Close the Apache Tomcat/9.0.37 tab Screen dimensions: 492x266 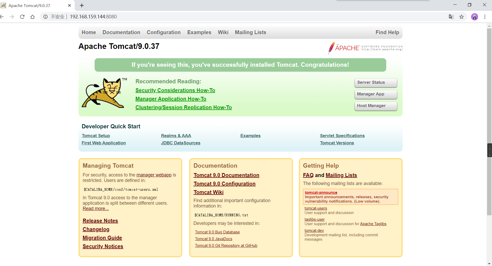(69, 5)
